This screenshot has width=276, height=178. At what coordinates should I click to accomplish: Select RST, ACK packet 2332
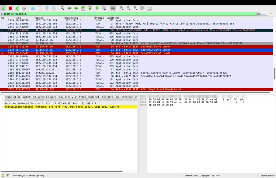coord(137,89)
